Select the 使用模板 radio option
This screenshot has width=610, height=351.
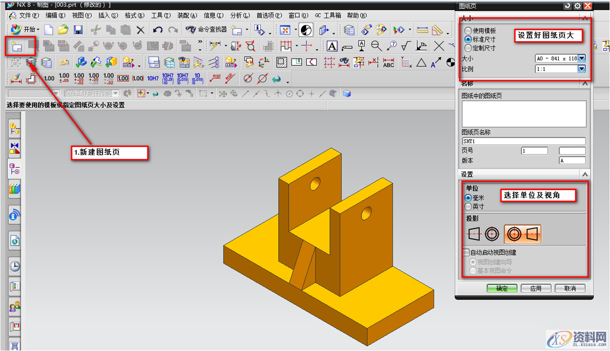coord(468,31)
